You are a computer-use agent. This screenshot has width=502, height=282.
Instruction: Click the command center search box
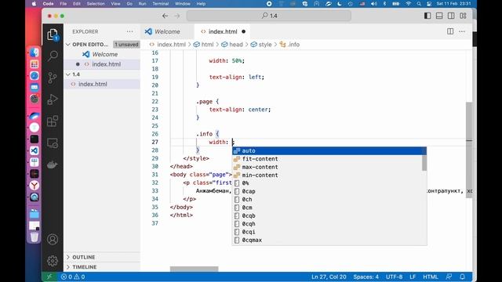tap(269, 16)
